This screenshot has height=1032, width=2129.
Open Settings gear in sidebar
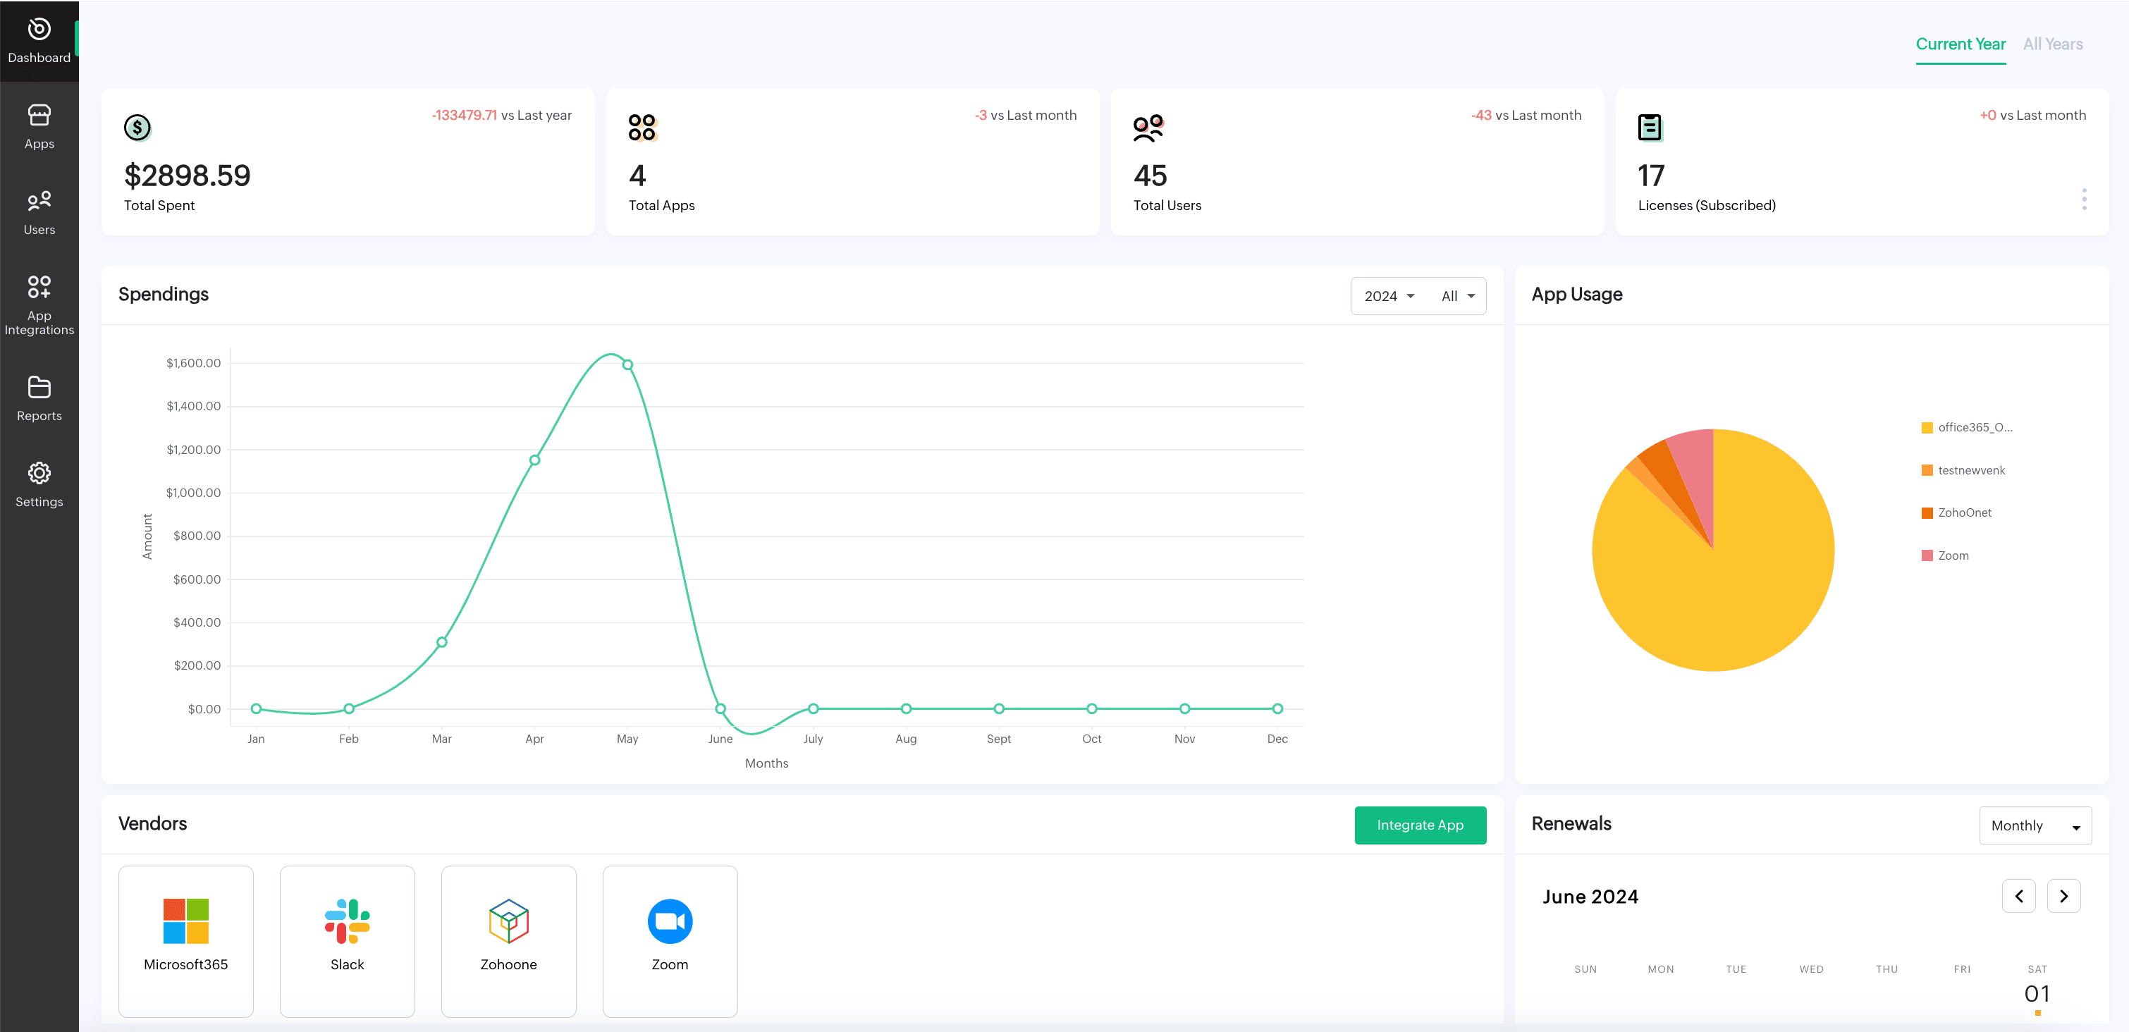[39, 474]
